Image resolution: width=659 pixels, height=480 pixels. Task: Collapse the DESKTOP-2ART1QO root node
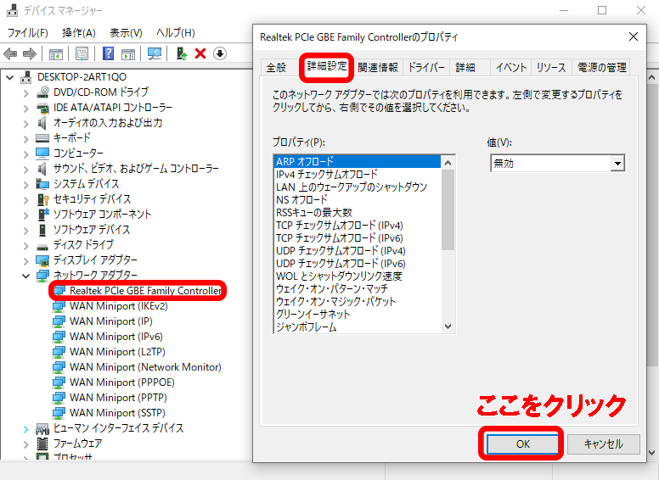(x=10, y=78)
